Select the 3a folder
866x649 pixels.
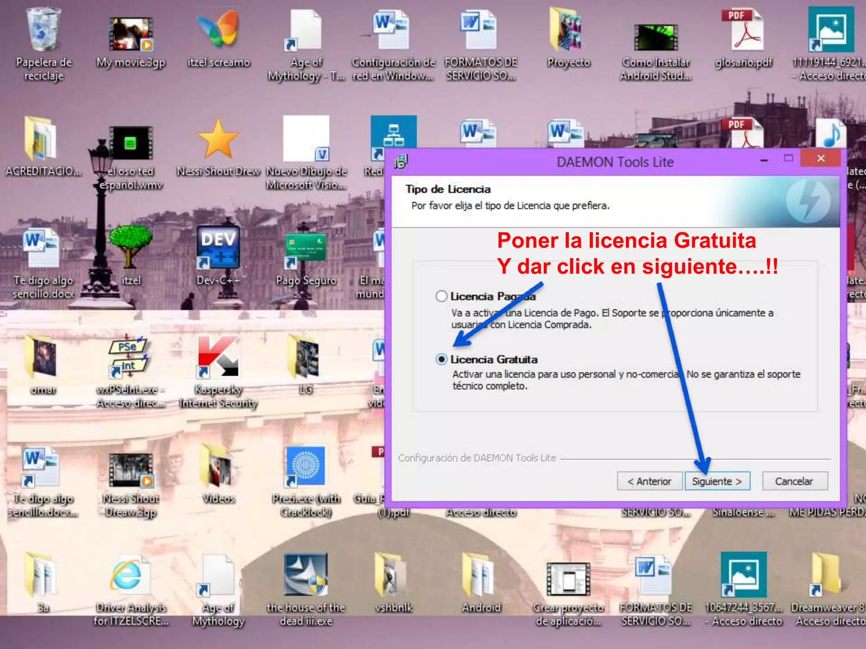43,582
